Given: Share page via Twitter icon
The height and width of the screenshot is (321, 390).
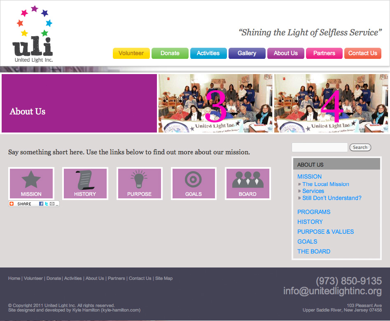Looking at the screenshot, I should 47,204.
